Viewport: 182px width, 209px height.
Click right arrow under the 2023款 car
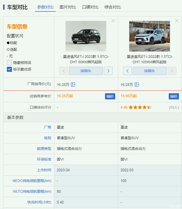tap(108, 71)
